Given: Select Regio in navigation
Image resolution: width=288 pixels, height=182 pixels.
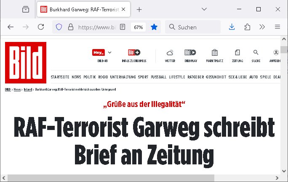Looking at the screenshot, I should [x=103, y=77].
